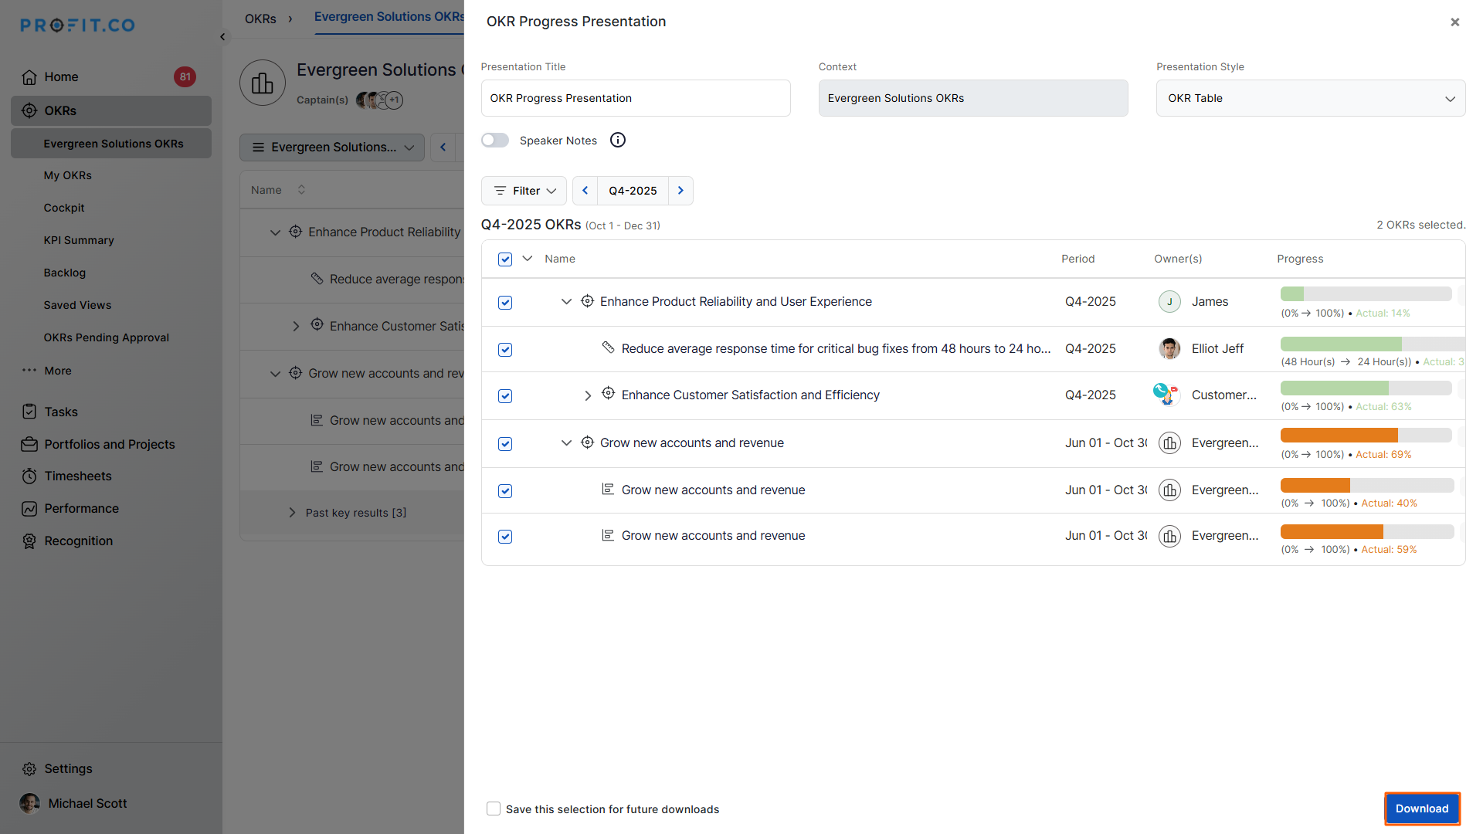Viewport: 1483px width, 834px height.
Task: Click the Download button
Action: (x=1421, y=809)
